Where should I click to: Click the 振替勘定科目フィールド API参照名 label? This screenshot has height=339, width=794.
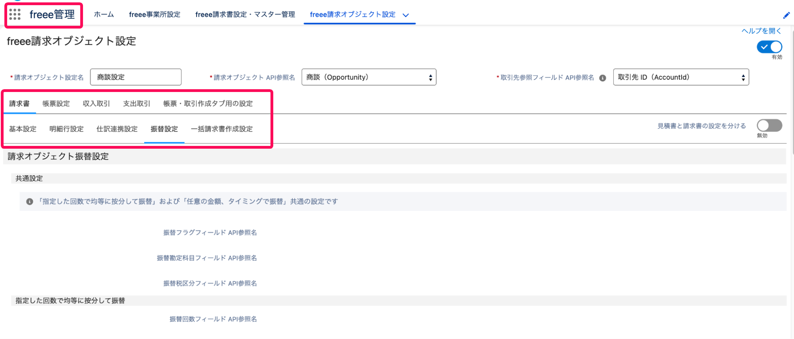point(207,258)
